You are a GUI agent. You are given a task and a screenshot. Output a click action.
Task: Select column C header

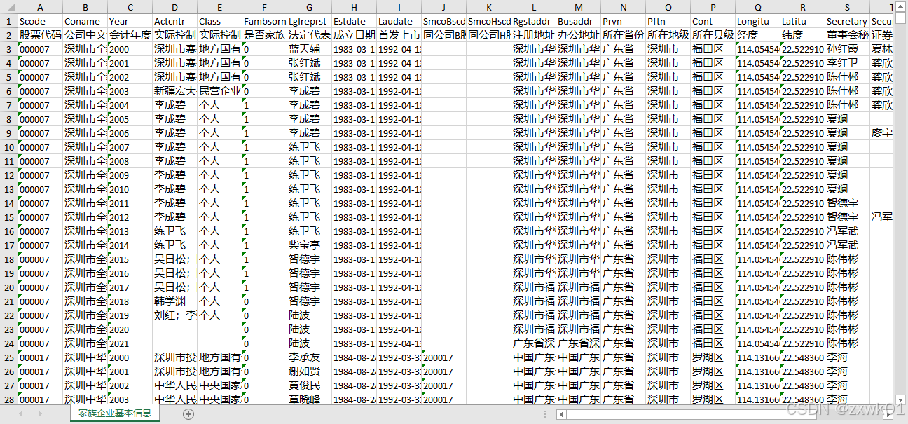(130, 7)
